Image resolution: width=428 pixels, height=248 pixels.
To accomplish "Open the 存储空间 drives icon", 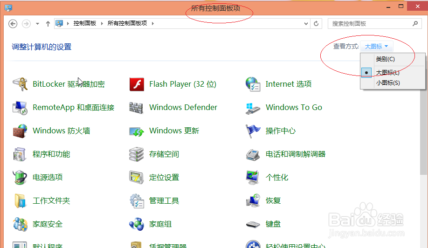I will (x=136, y=154).
